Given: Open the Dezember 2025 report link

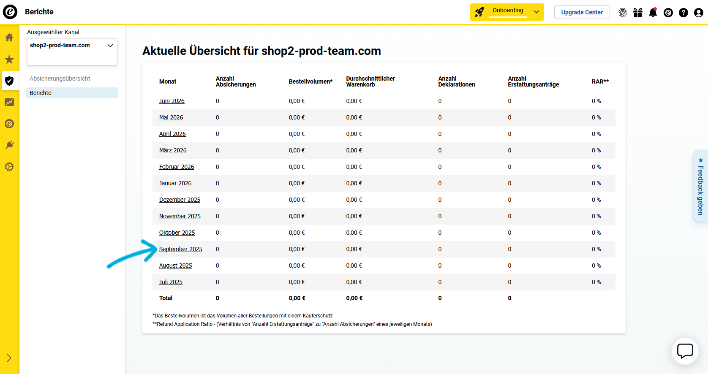Looking at the screenshot, I should [180, 200].
